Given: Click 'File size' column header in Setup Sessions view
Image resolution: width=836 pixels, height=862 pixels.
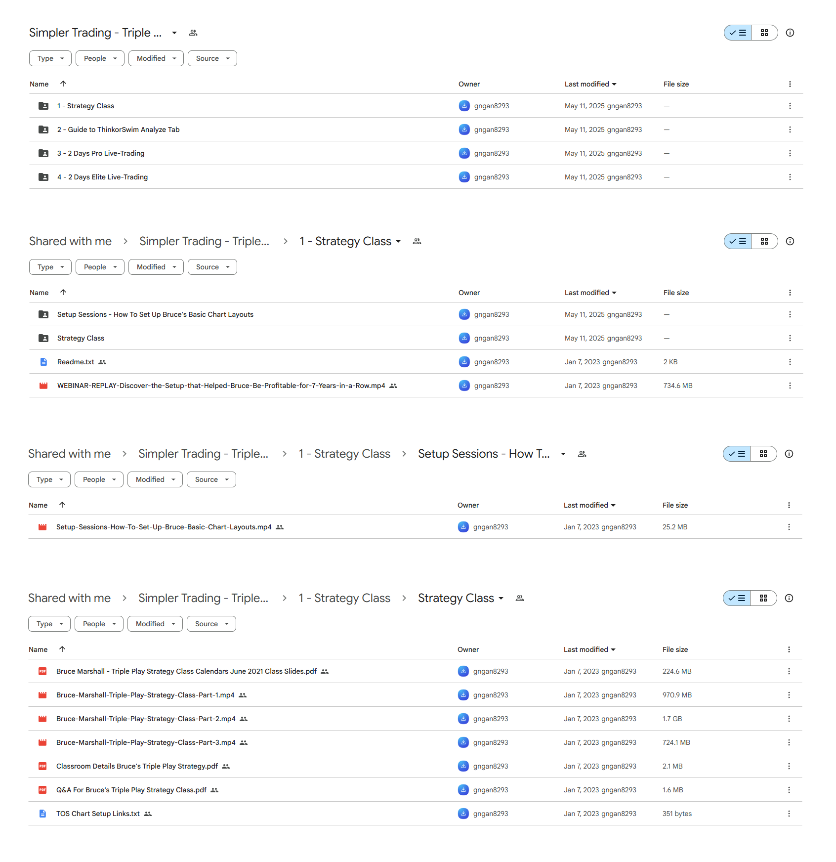Looking at the screenshot, I should click(x=675, y=505).
